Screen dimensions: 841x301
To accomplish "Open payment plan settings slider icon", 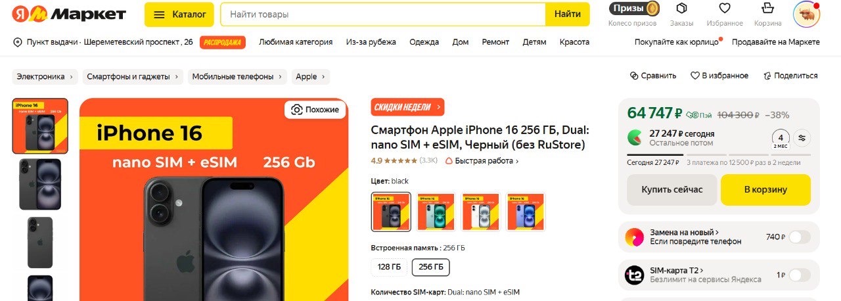I will (x=802, y=138).
